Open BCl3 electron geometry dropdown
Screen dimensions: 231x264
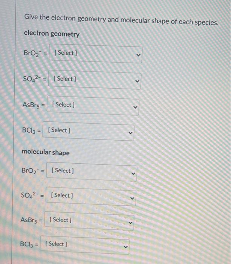(88, 131)
